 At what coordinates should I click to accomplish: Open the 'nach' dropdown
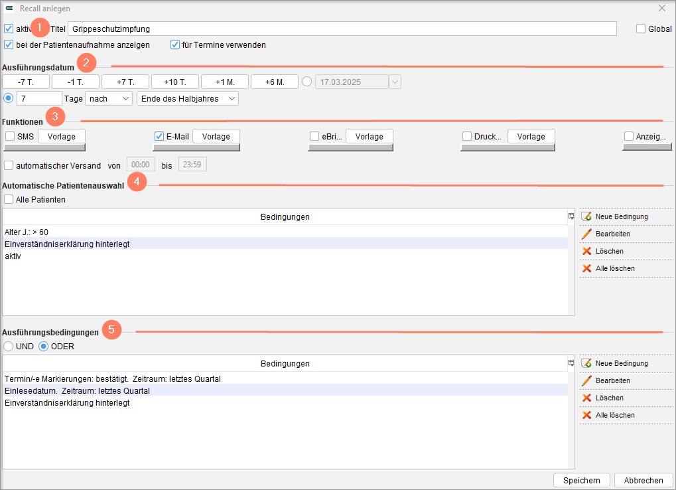coord(109,99)
